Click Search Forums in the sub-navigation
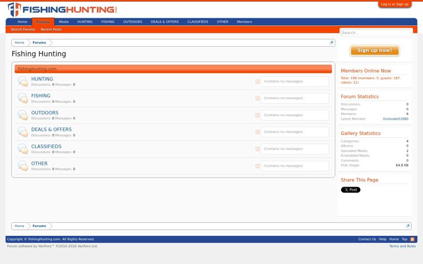 (23, 29)
